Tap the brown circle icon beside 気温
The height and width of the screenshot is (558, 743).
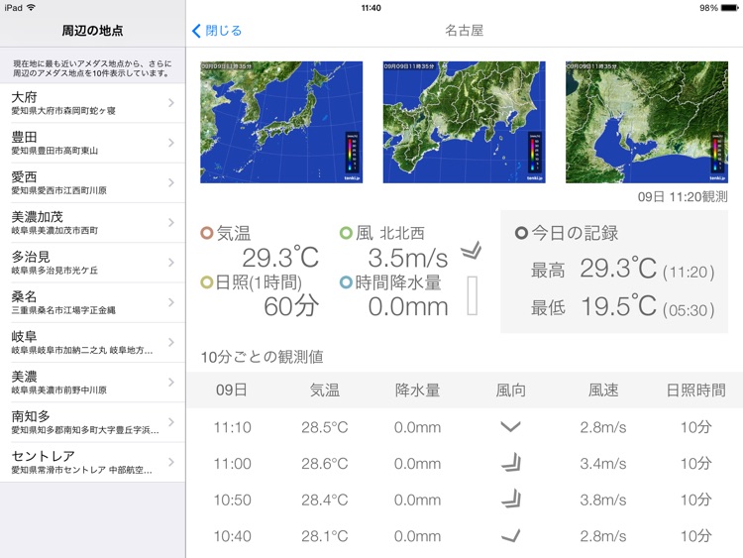[207, 233]
